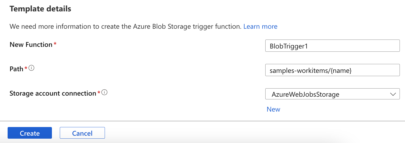The image size is (405, 143).
Task: Click the New Function label
Action: pyautogui.click(x=31, y=45)
